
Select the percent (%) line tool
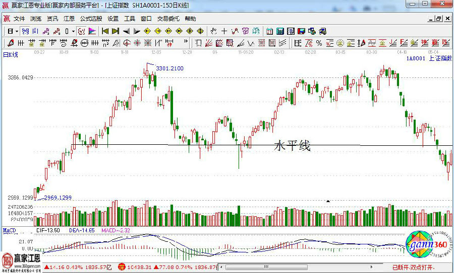point(319,43)
